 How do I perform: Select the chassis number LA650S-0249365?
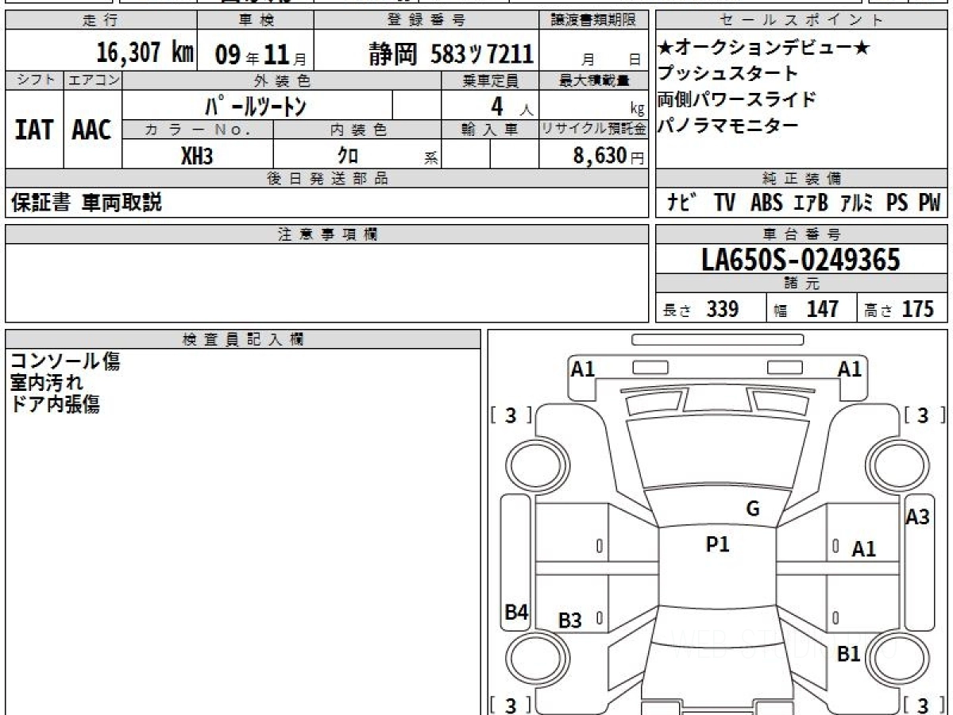tap(801, 259)
